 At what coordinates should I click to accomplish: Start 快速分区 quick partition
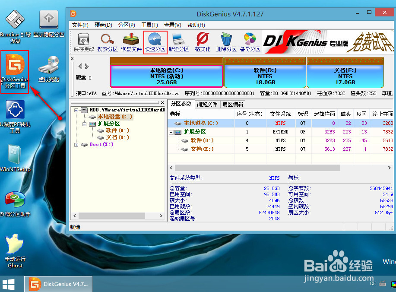pyautogui.click(x=155, y=42)
